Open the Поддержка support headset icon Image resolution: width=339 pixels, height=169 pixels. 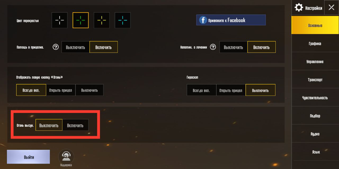(66, 156)
